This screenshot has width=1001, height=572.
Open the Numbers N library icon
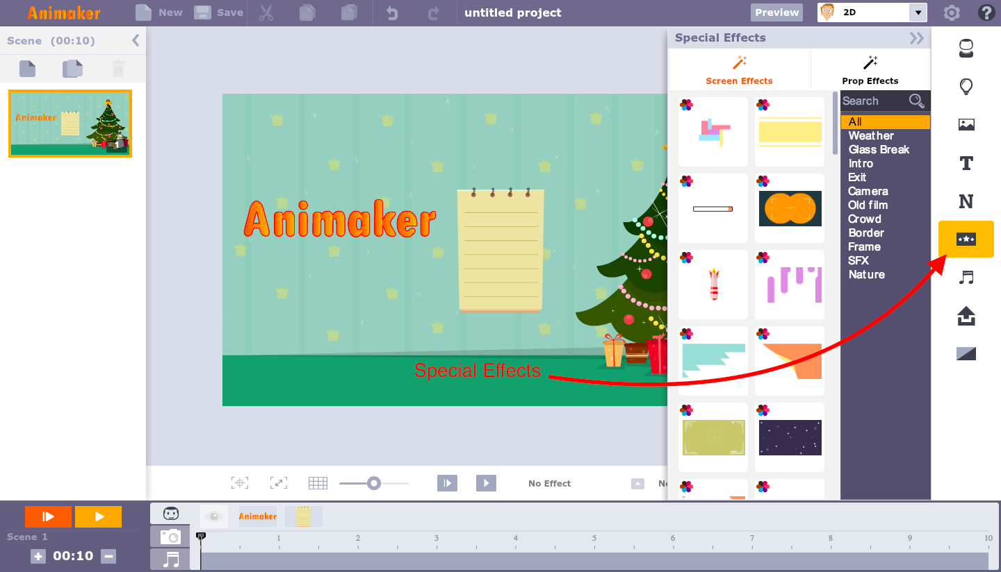[966, 201]
